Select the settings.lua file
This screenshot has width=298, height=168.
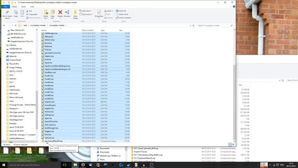49,115
